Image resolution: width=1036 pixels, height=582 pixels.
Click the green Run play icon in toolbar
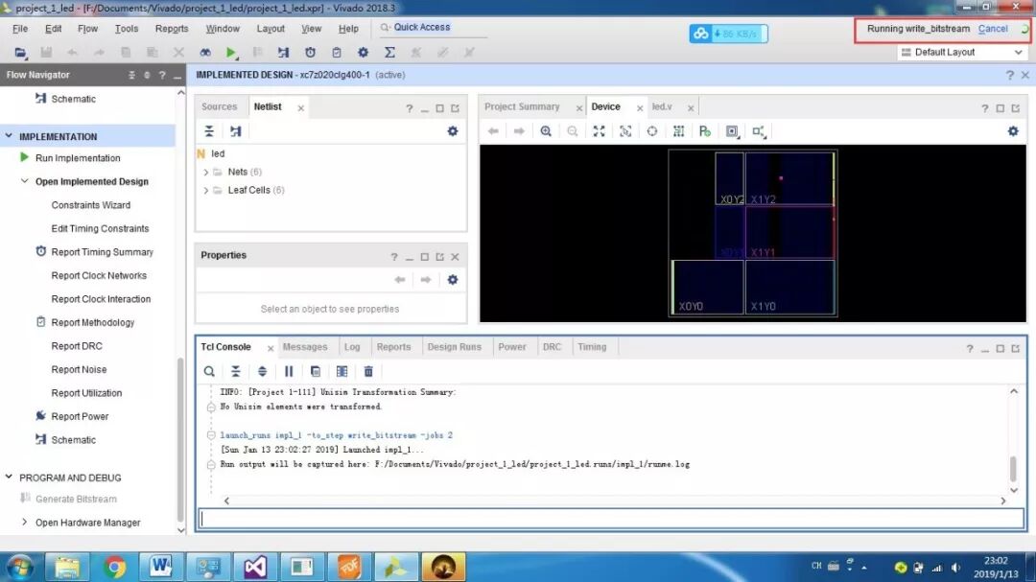click(230, 52)
